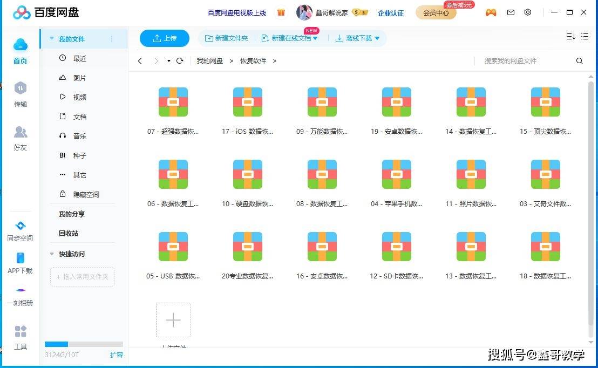This screenshot has height=368, width=598.
Task: Select archive 12 - SD卡数据恢...
Action: click(397, 256)
